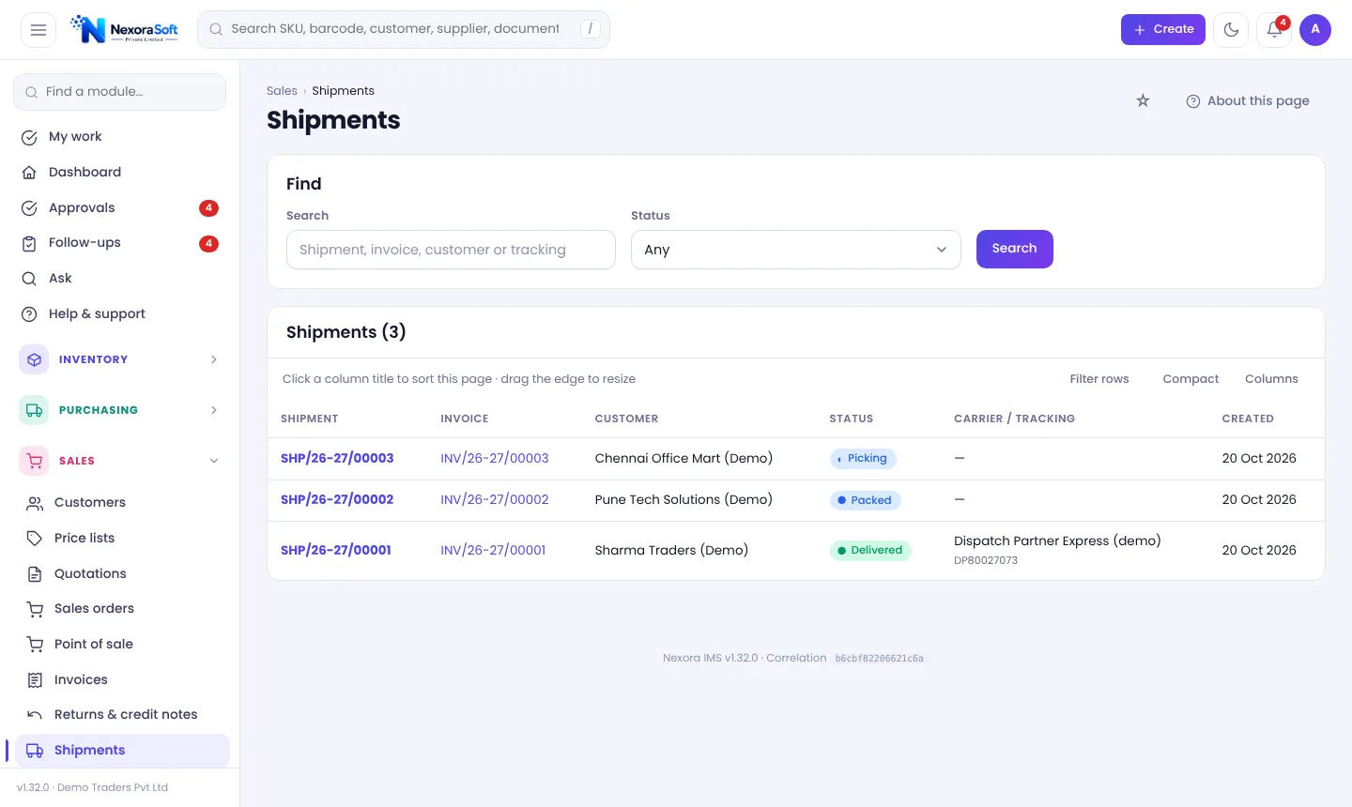The width and height of the screenshot is (1352, 807).
Task: Click the Sales breadcrumb link
Action: click(282, 91)
